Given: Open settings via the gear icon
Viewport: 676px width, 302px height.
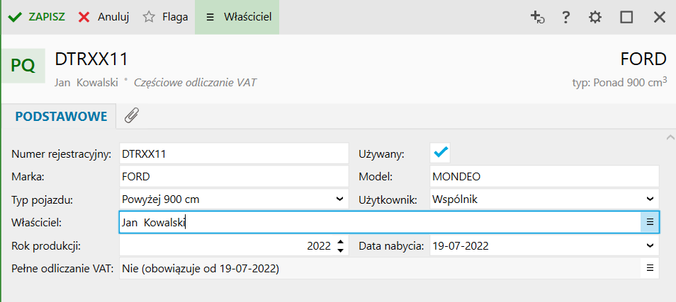Looking at the screenshot, I should (596, 18).
